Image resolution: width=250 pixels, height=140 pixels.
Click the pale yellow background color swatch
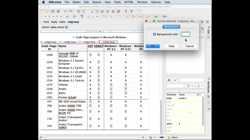pyautogui.click(x=185, y=34)
